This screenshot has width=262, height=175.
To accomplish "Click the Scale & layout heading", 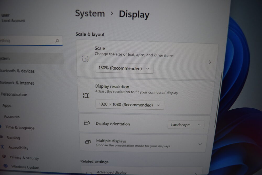I will tap(90, 34).
